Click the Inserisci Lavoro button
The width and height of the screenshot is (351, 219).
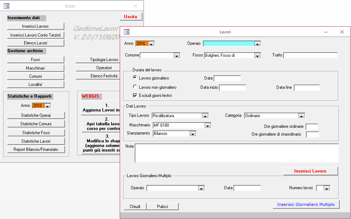(310, 171)
